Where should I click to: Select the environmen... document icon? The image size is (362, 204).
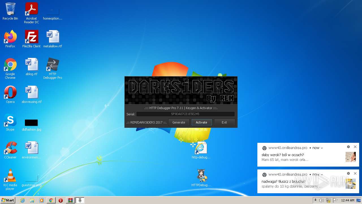31,150
